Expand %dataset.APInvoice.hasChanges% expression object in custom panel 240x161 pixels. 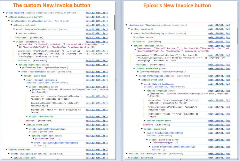coord(31,91)
